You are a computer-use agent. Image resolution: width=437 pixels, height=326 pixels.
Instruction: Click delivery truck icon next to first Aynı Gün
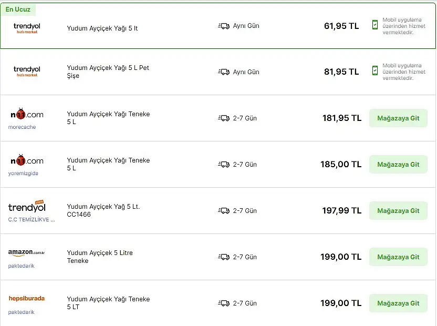point(224,26)
